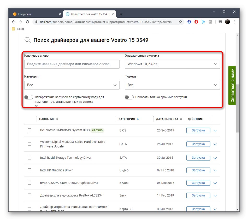
Task: Open the Chrome profile avatar
Action: pos(227,22)
